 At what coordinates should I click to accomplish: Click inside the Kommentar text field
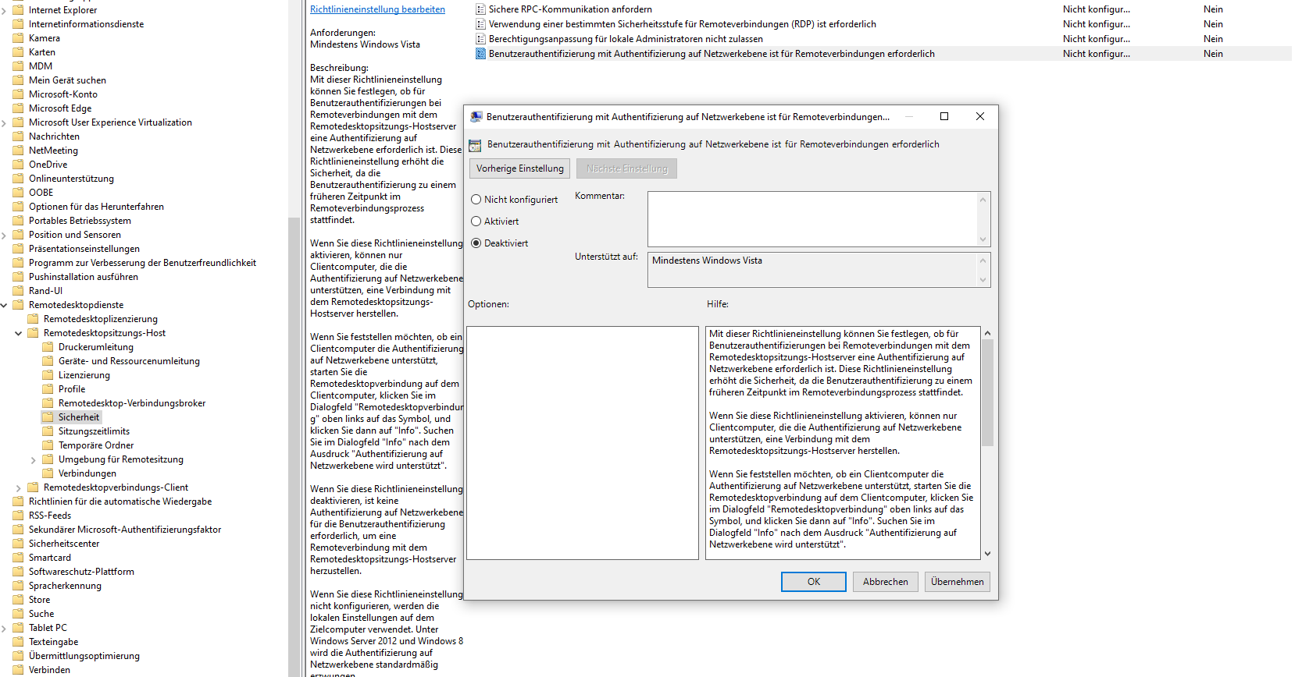[x=812, y=219]
